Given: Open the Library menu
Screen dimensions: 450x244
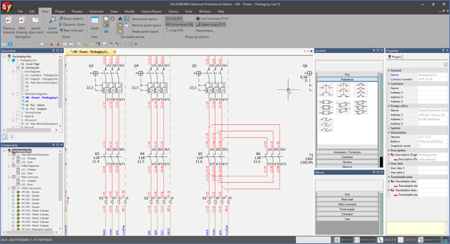Looking at the screenshot, I should [173, 12].
